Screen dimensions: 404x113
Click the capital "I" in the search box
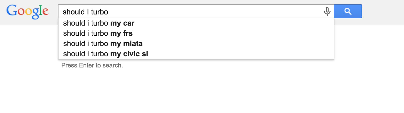[88, 12]
